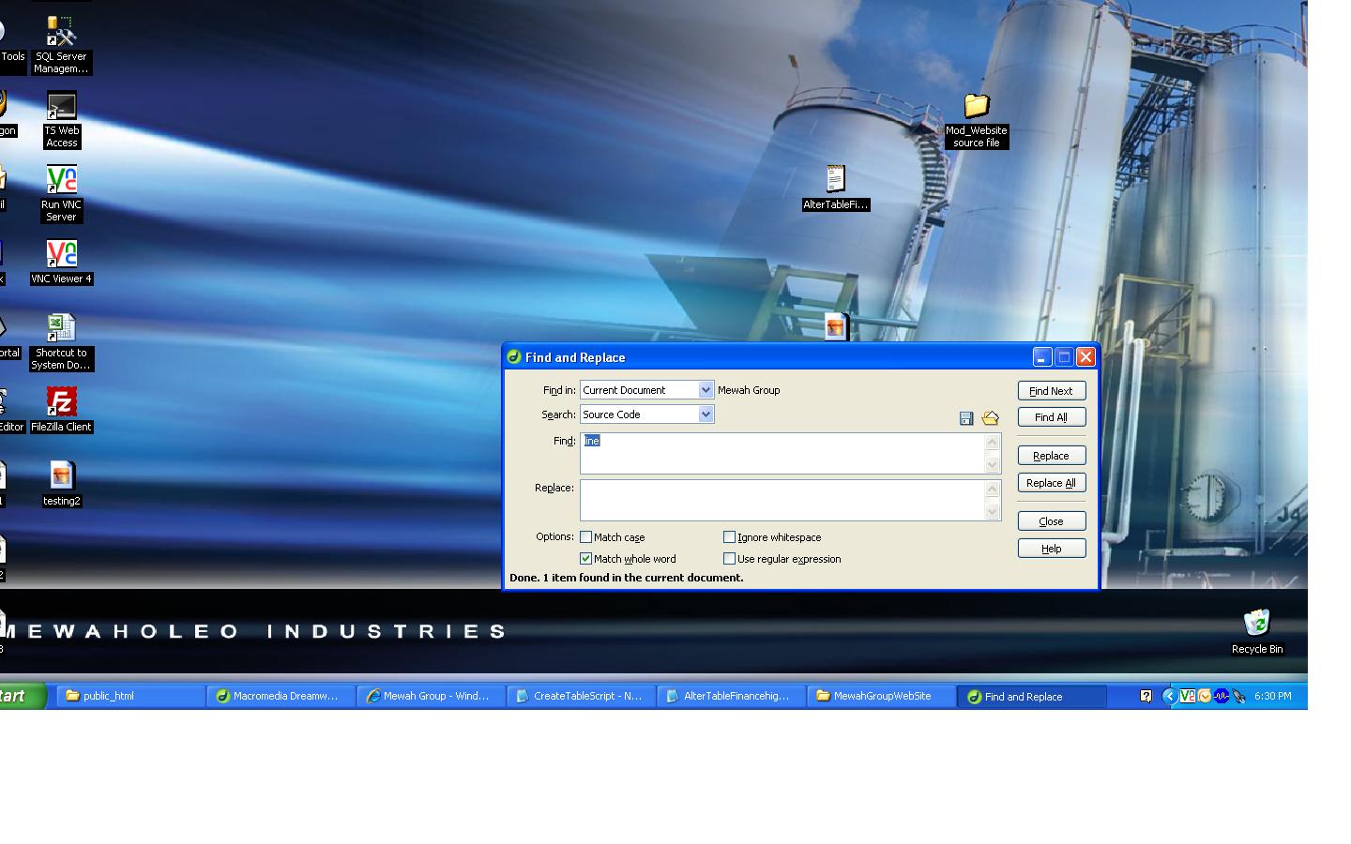Click inside the Replace text field
1351x844 pixels.
[x=781, y=500]
